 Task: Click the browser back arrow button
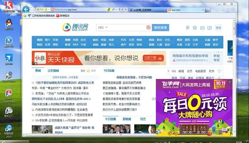26,9
